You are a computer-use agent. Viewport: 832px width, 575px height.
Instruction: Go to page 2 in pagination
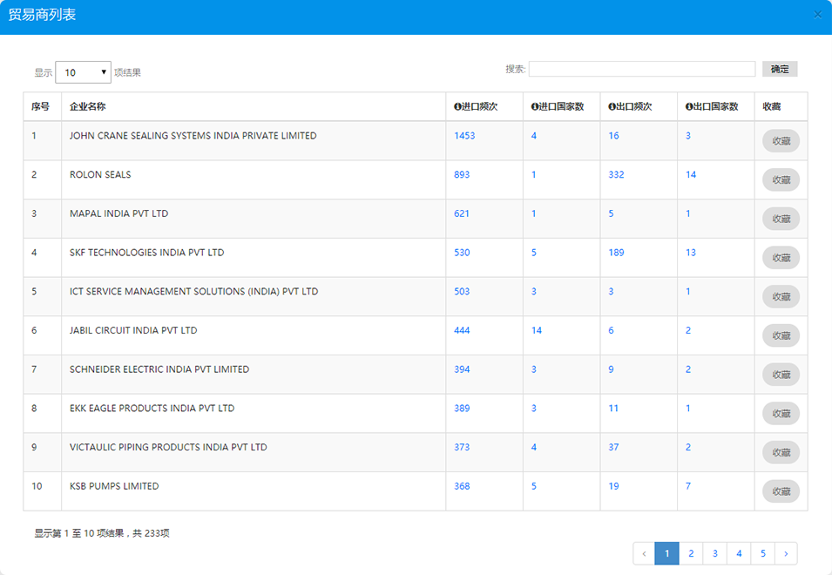coord(691,553)
